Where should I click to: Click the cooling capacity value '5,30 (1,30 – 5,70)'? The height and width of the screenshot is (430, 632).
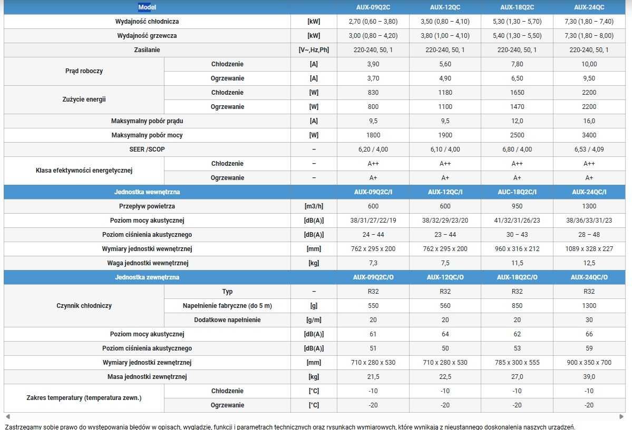coord(517,22)
